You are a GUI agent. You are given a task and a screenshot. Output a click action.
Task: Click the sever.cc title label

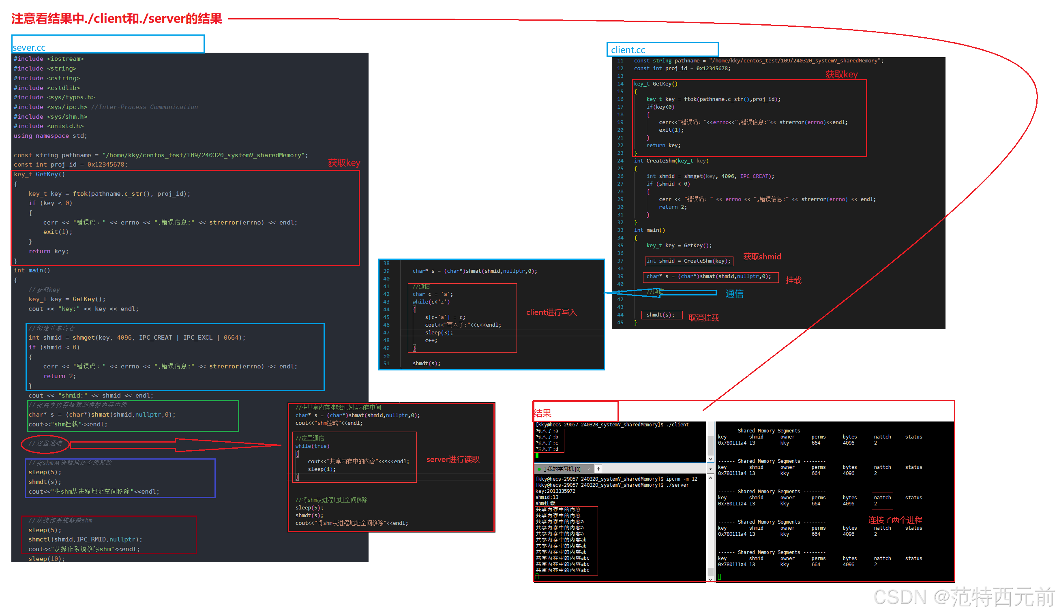coord(28,47)
